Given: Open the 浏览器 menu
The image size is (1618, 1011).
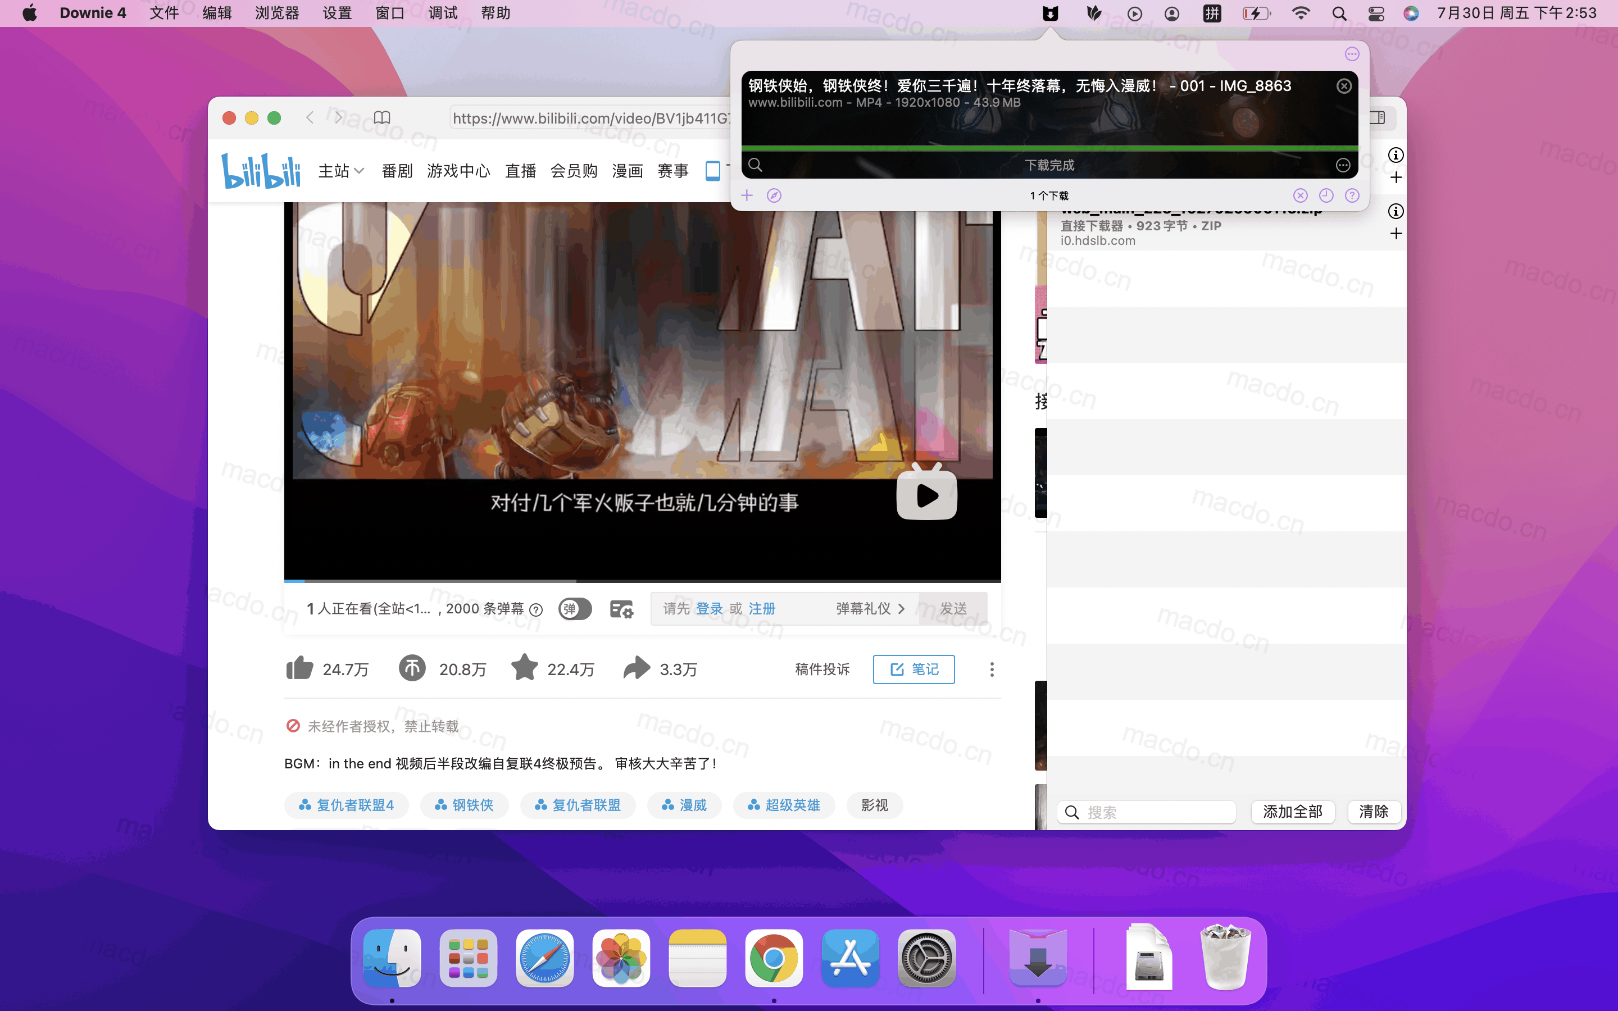Looking at the screenshot, I should click(x=277, y=13).
